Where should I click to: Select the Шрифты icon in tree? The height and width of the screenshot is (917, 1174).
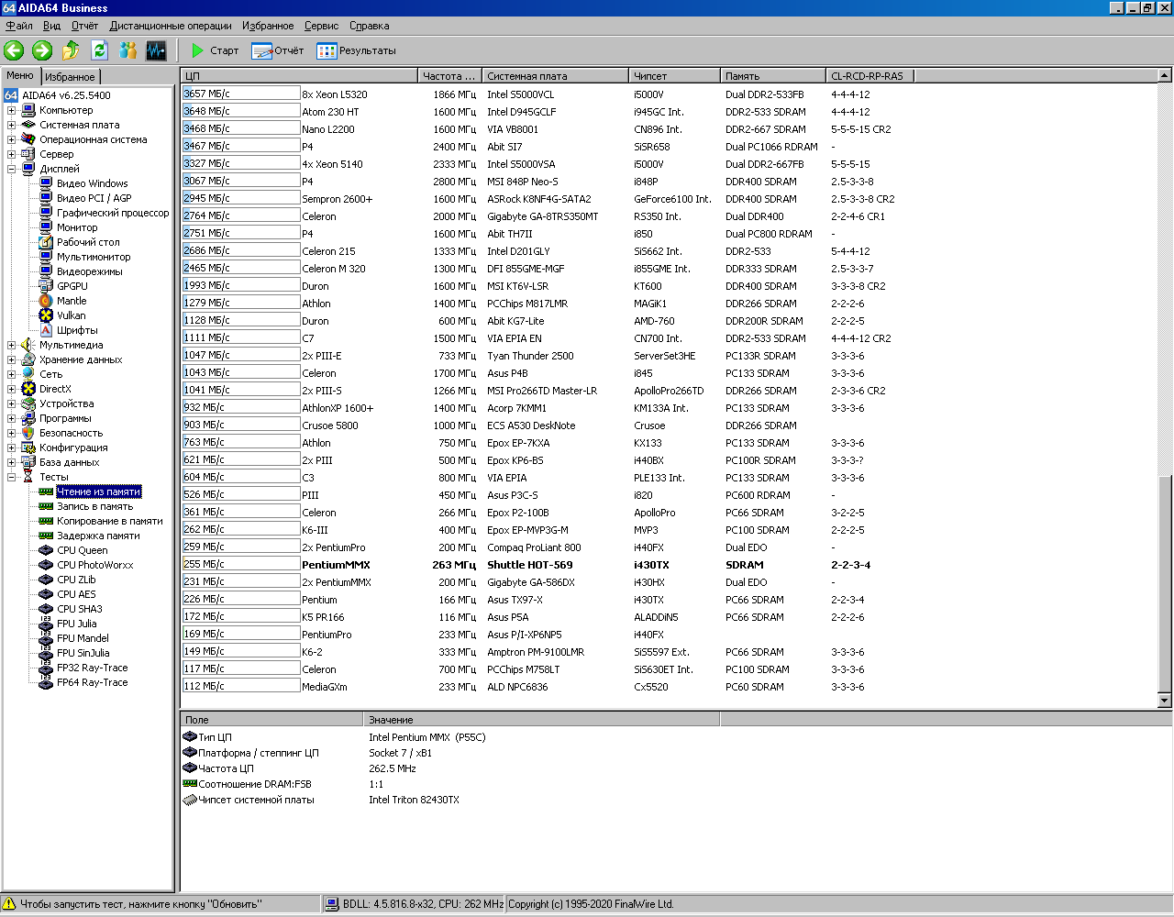point(46,330)
